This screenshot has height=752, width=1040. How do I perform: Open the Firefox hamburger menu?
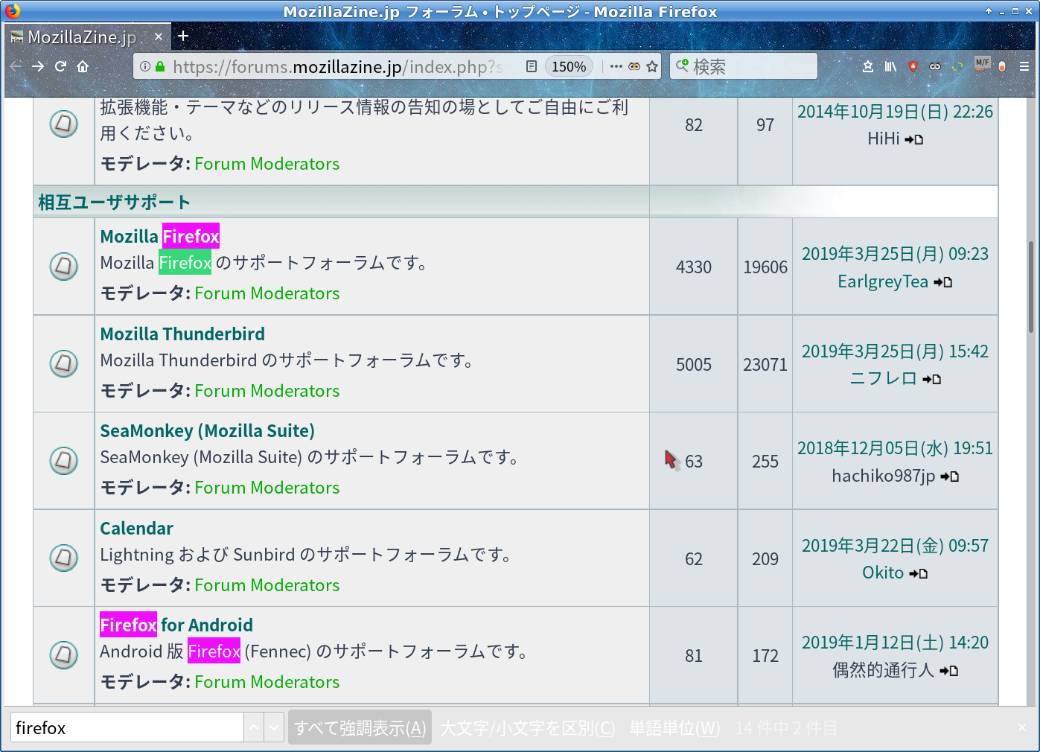tap(1024, 66)
